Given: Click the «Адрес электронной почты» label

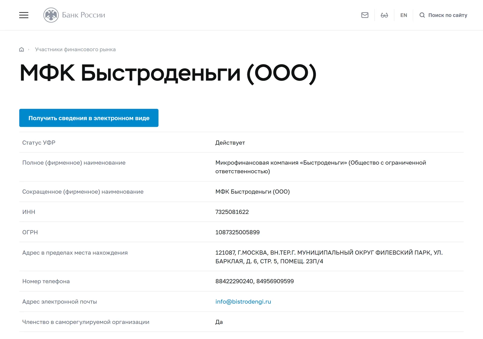Looking at the screenshot, I should pyautogui.click(x=59, y=302).
